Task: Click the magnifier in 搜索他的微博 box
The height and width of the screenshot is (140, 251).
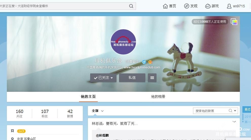Action: (230, 111)
